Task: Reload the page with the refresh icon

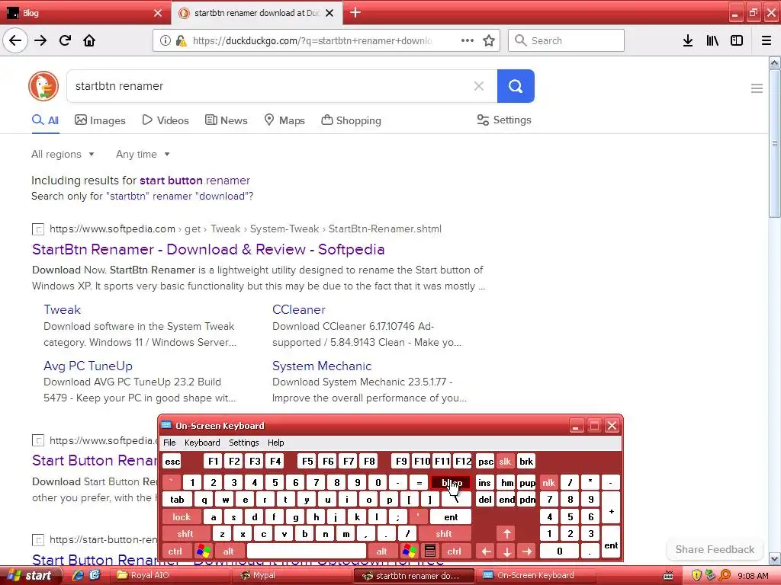Action: pyautogui.click(x=65, y=40)
